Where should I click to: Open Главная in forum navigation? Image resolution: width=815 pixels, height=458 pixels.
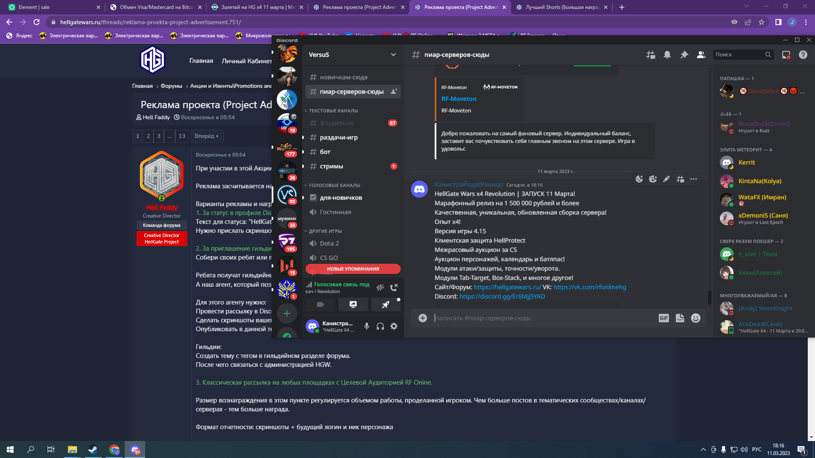(x=201, y=61)
